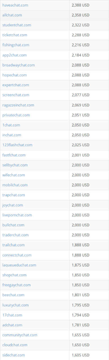
Task: Visit fishingchat.com link
Action: tap(16, 45)
